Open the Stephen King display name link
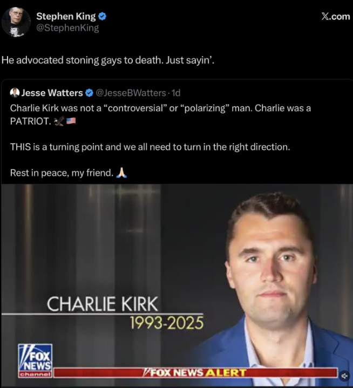The width and height of the screenshot is (353, 388). [x=66, y=16]
